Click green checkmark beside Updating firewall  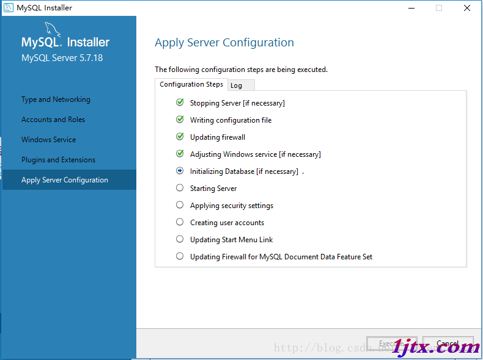pyautogui.click(x=180, y=137)
